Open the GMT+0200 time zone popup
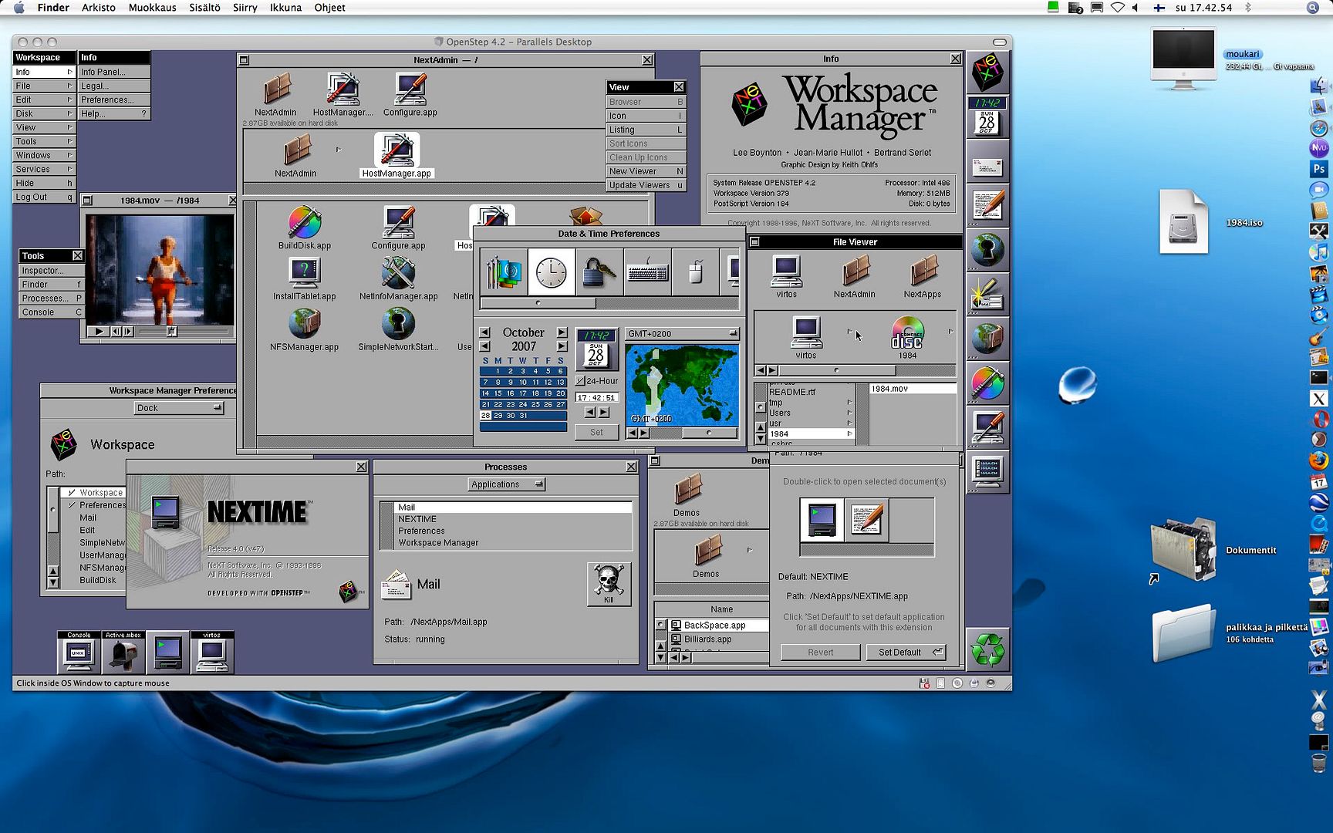1333x833 pixels. click(682, 333)
